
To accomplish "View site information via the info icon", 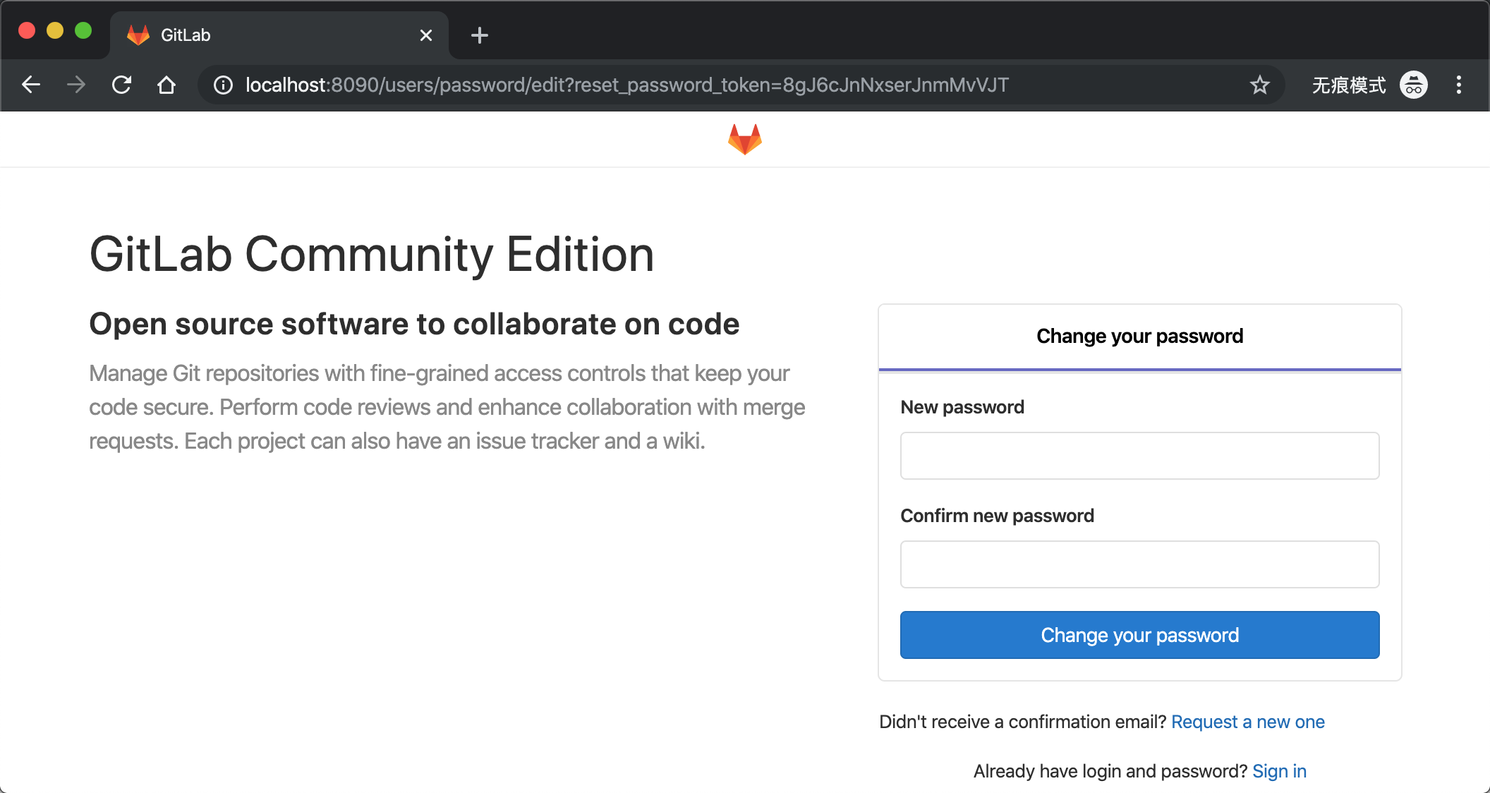I will click(x=223, y=85).
